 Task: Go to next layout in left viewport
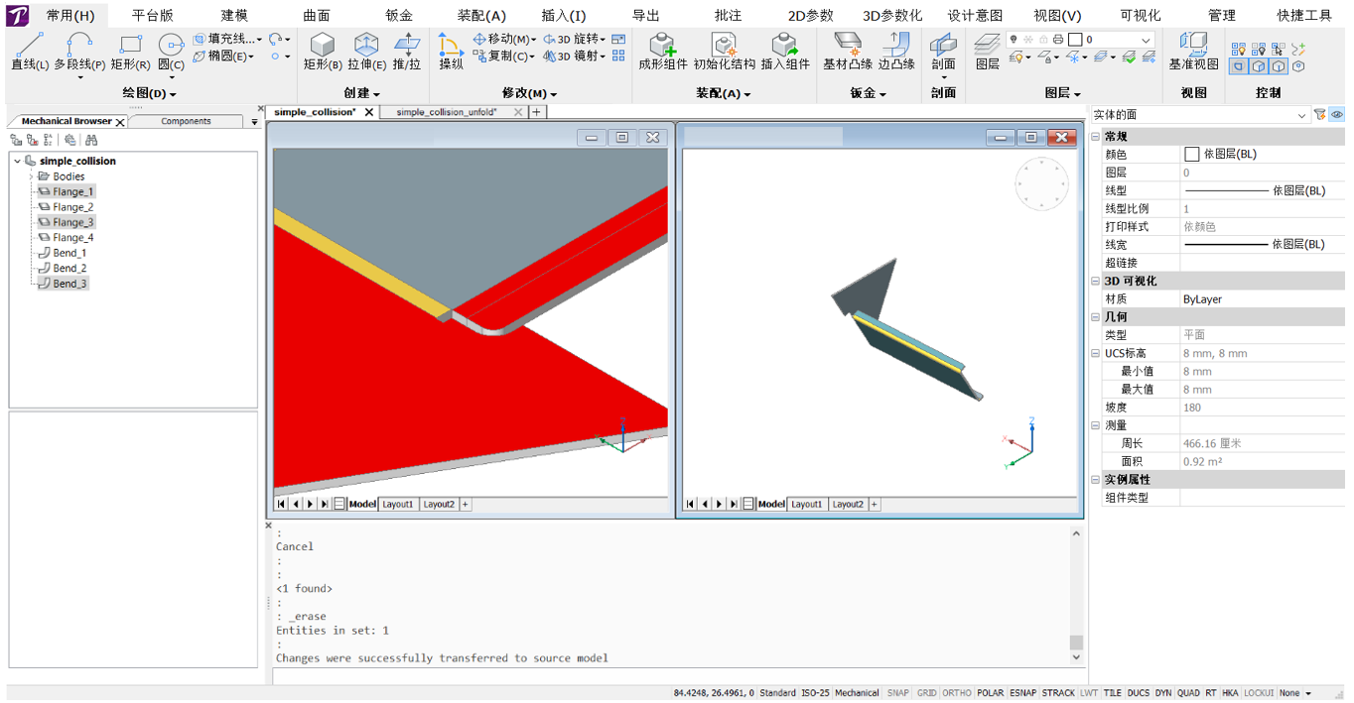pyautogui.click(x=310, y=504)
